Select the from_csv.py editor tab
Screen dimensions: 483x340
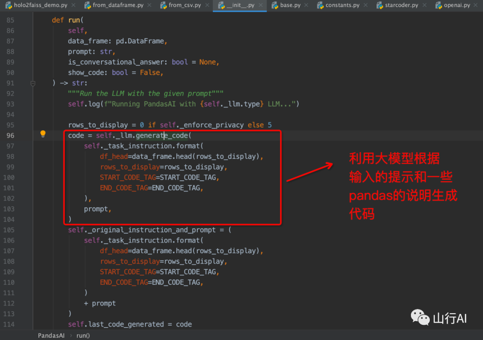pyautogui.click(x=185, y=5)
